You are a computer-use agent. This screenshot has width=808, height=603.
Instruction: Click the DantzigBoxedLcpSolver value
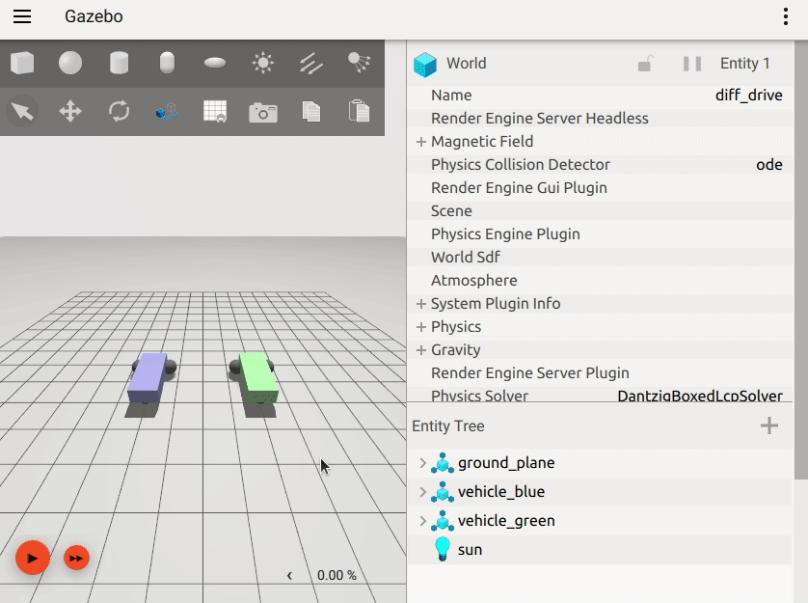(x=700, y=396)
